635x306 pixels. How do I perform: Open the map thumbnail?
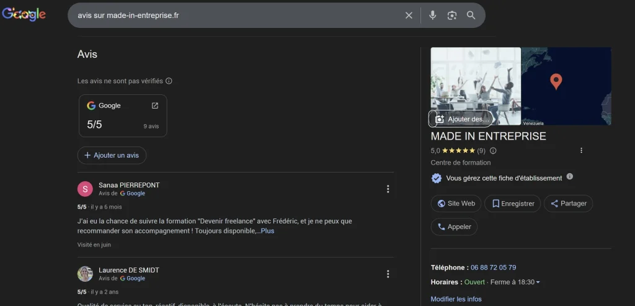click(566, 86)
